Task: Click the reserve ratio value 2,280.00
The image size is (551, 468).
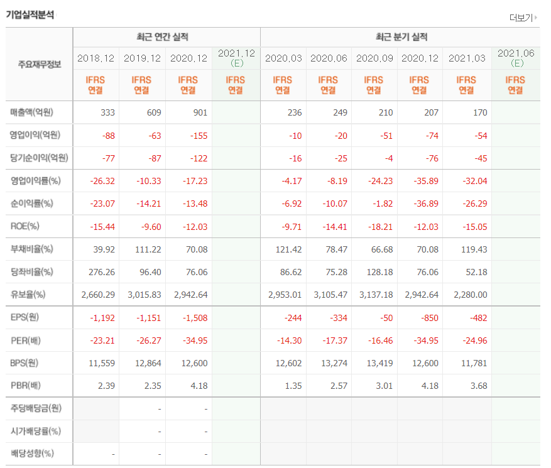Action: coord(471,295)
